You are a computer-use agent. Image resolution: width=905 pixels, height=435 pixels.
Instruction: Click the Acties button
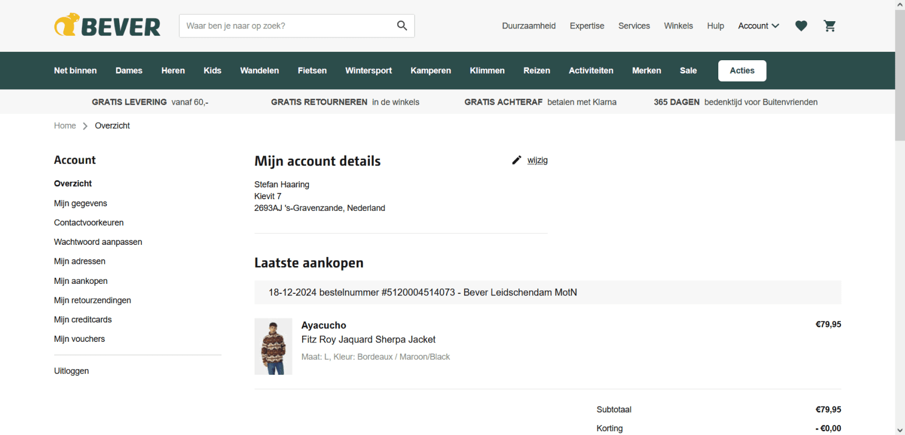click(x=742, y=71)
